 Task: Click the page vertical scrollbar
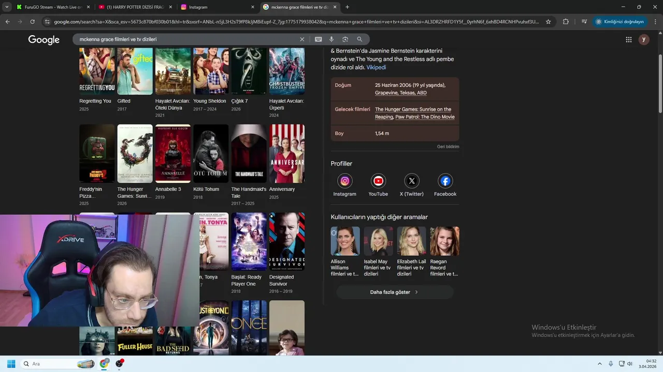pos(660,83)
